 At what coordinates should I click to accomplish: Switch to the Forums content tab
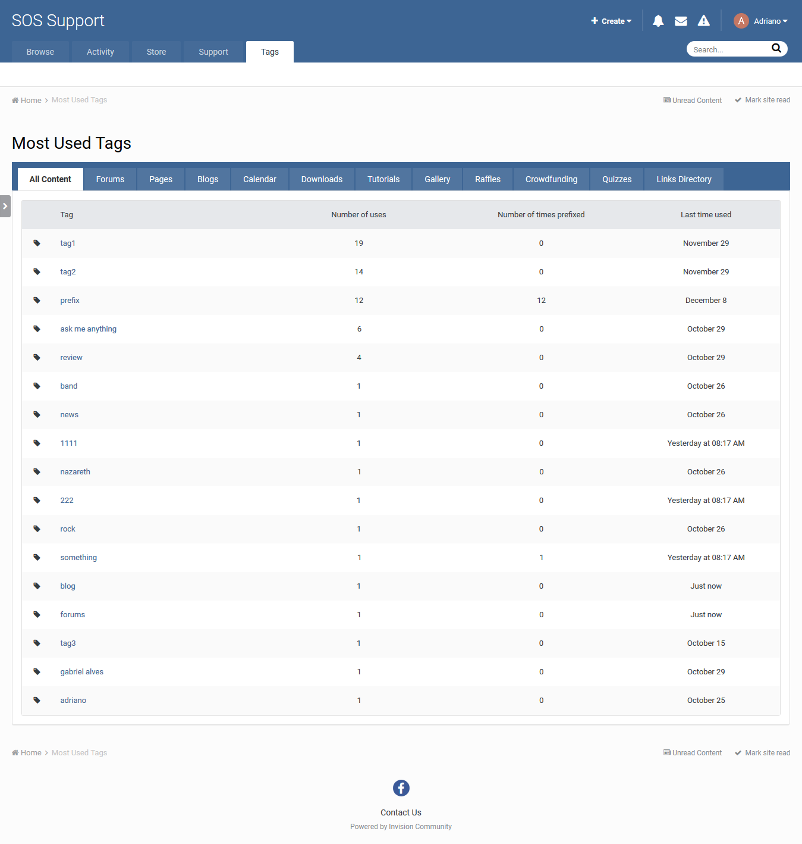pos(110,179)
